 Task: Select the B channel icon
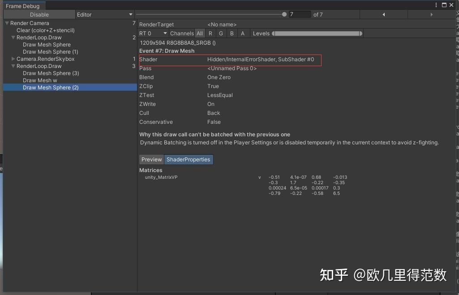[x=232, y=33]
